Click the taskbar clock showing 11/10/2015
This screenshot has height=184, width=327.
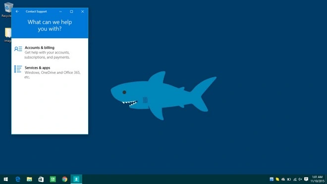click(x=318, y=179)
